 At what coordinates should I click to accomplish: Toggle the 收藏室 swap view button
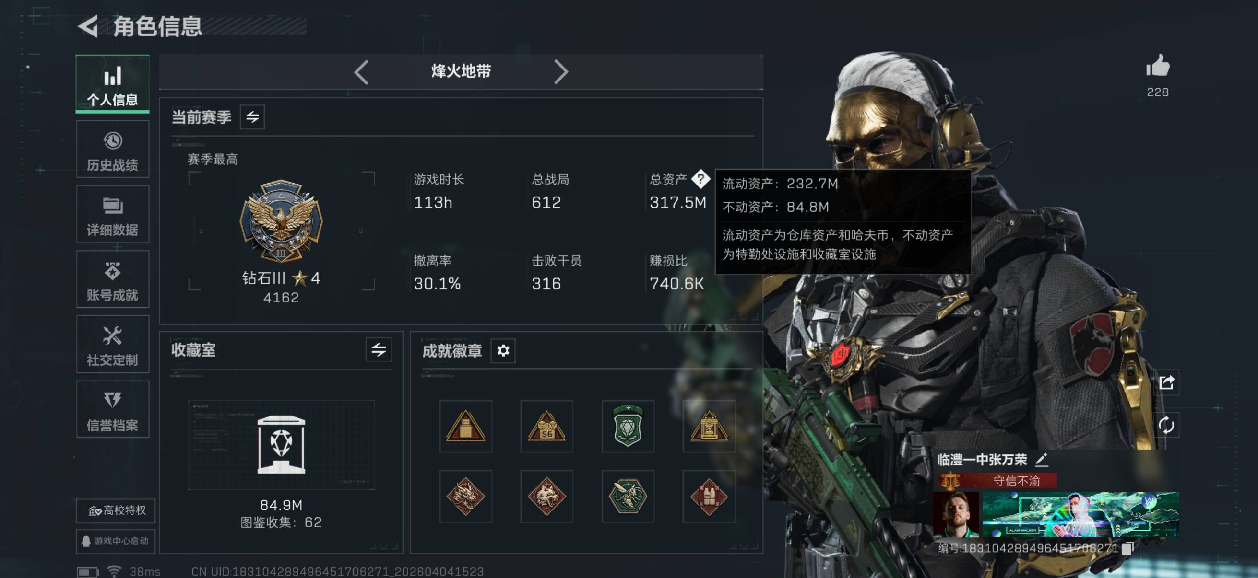[x=379, y=350]
